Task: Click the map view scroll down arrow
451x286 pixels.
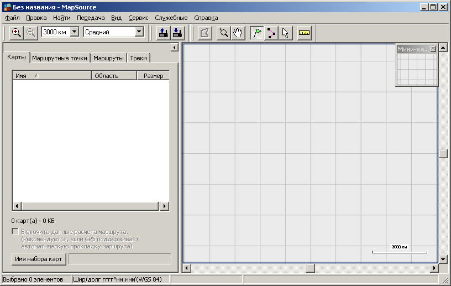Action: [443, 259]
